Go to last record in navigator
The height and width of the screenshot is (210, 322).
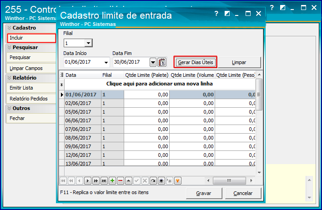click(104, 181)
